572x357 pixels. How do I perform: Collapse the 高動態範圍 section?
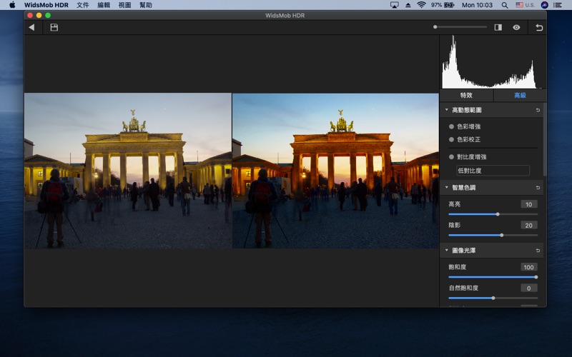click(x=447, y=110)
